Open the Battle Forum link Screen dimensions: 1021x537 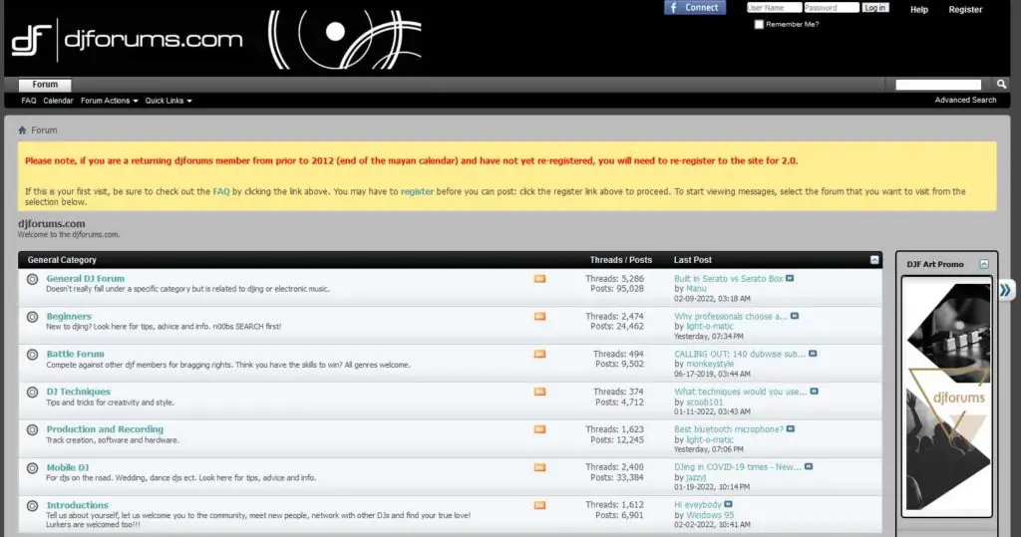[75, 354]
